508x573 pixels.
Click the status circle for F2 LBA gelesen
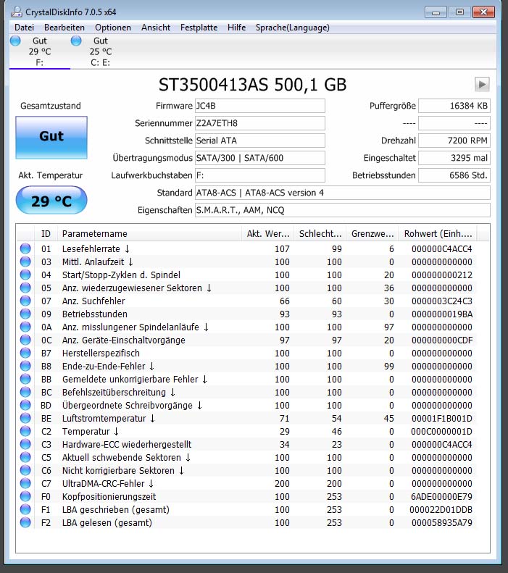coord(25,522)
